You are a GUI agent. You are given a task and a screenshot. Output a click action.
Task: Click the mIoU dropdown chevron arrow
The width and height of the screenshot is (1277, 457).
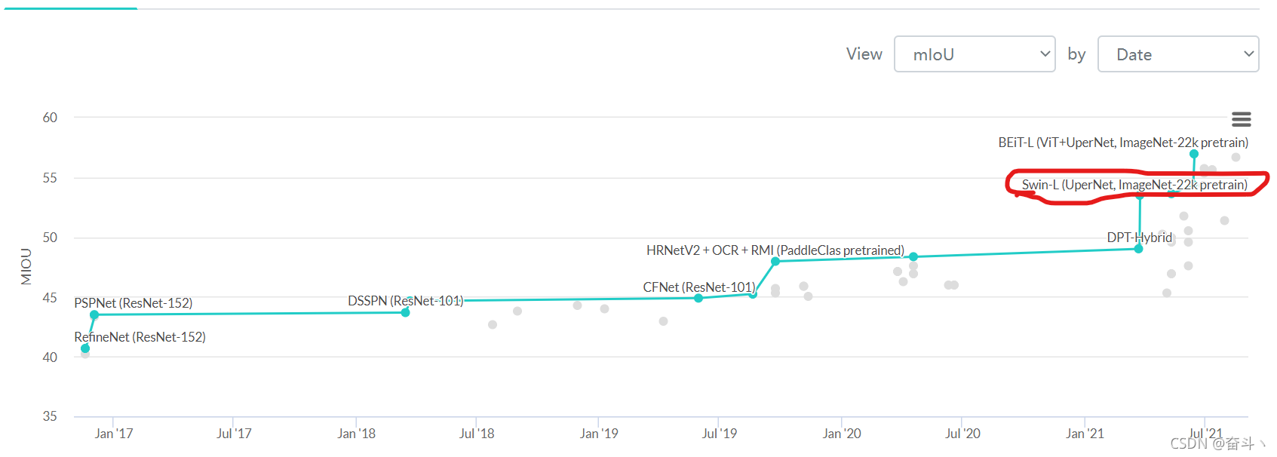1045,54
